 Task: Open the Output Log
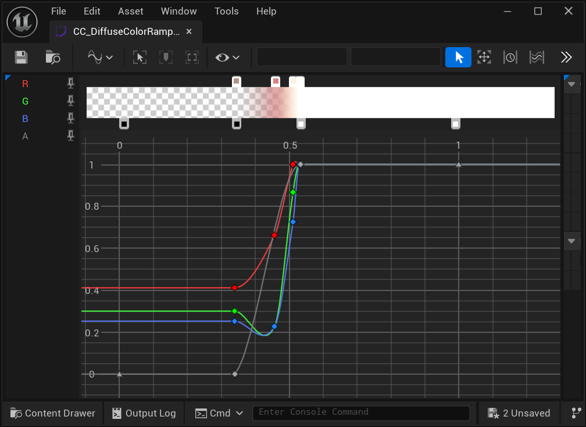[x=144, y=413]
